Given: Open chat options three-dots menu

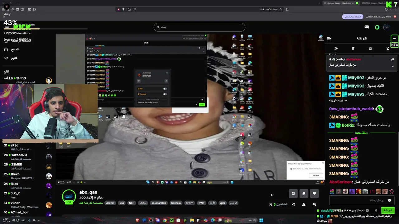Looking at the screenshot, I should (395, 39).
